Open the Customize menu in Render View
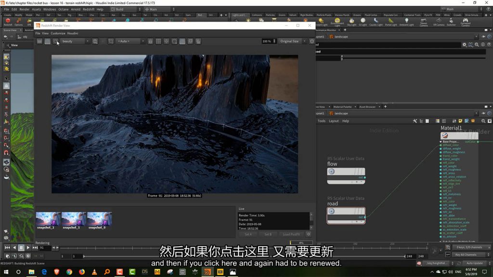This screenshot has height=277, width=493. point(58,33)
